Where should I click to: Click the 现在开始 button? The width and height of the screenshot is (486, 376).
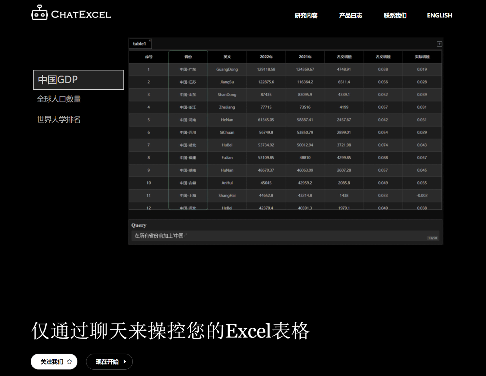109,361
